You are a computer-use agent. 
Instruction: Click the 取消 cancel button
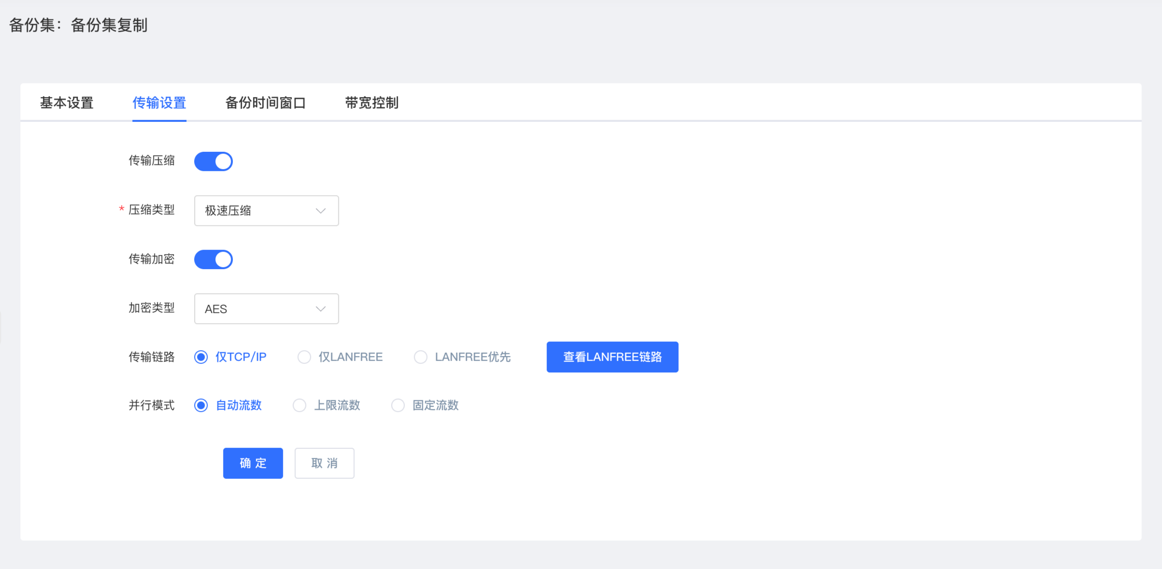324,463
